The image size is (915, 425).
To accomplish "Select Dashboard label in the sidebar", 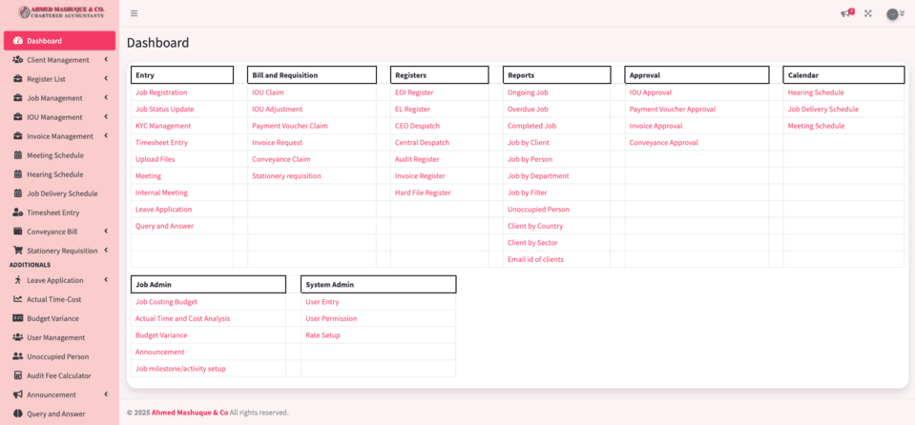I will pyautogui.click(x=44, y=41).
